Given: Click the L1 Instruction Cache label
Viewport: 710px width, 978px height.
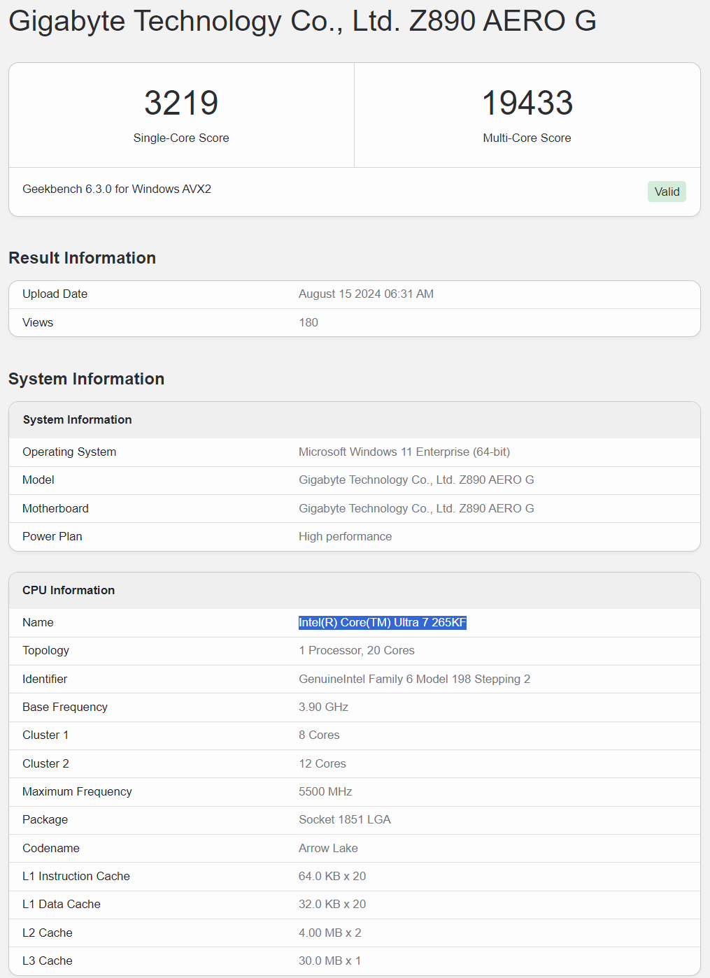Looking at the screenshot, I should tap(76, 876).
